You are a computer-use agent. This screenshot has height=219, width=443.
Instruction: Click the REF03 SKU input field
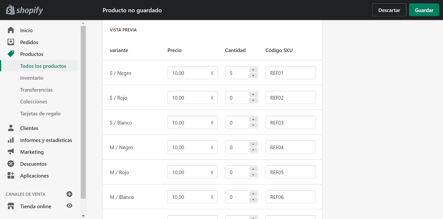tap(290, 122)
